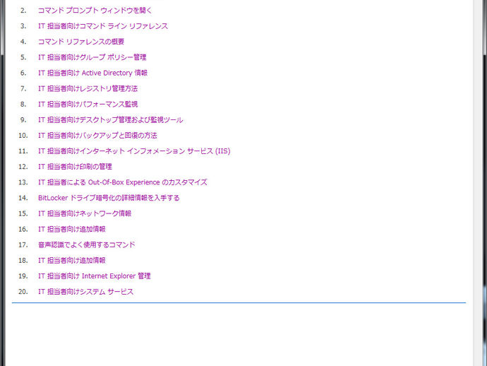Open link IT 担当者向けシステム サービス
Image resolution: width=487 pixels, height=366 pixels.
(x=85, y=292)
